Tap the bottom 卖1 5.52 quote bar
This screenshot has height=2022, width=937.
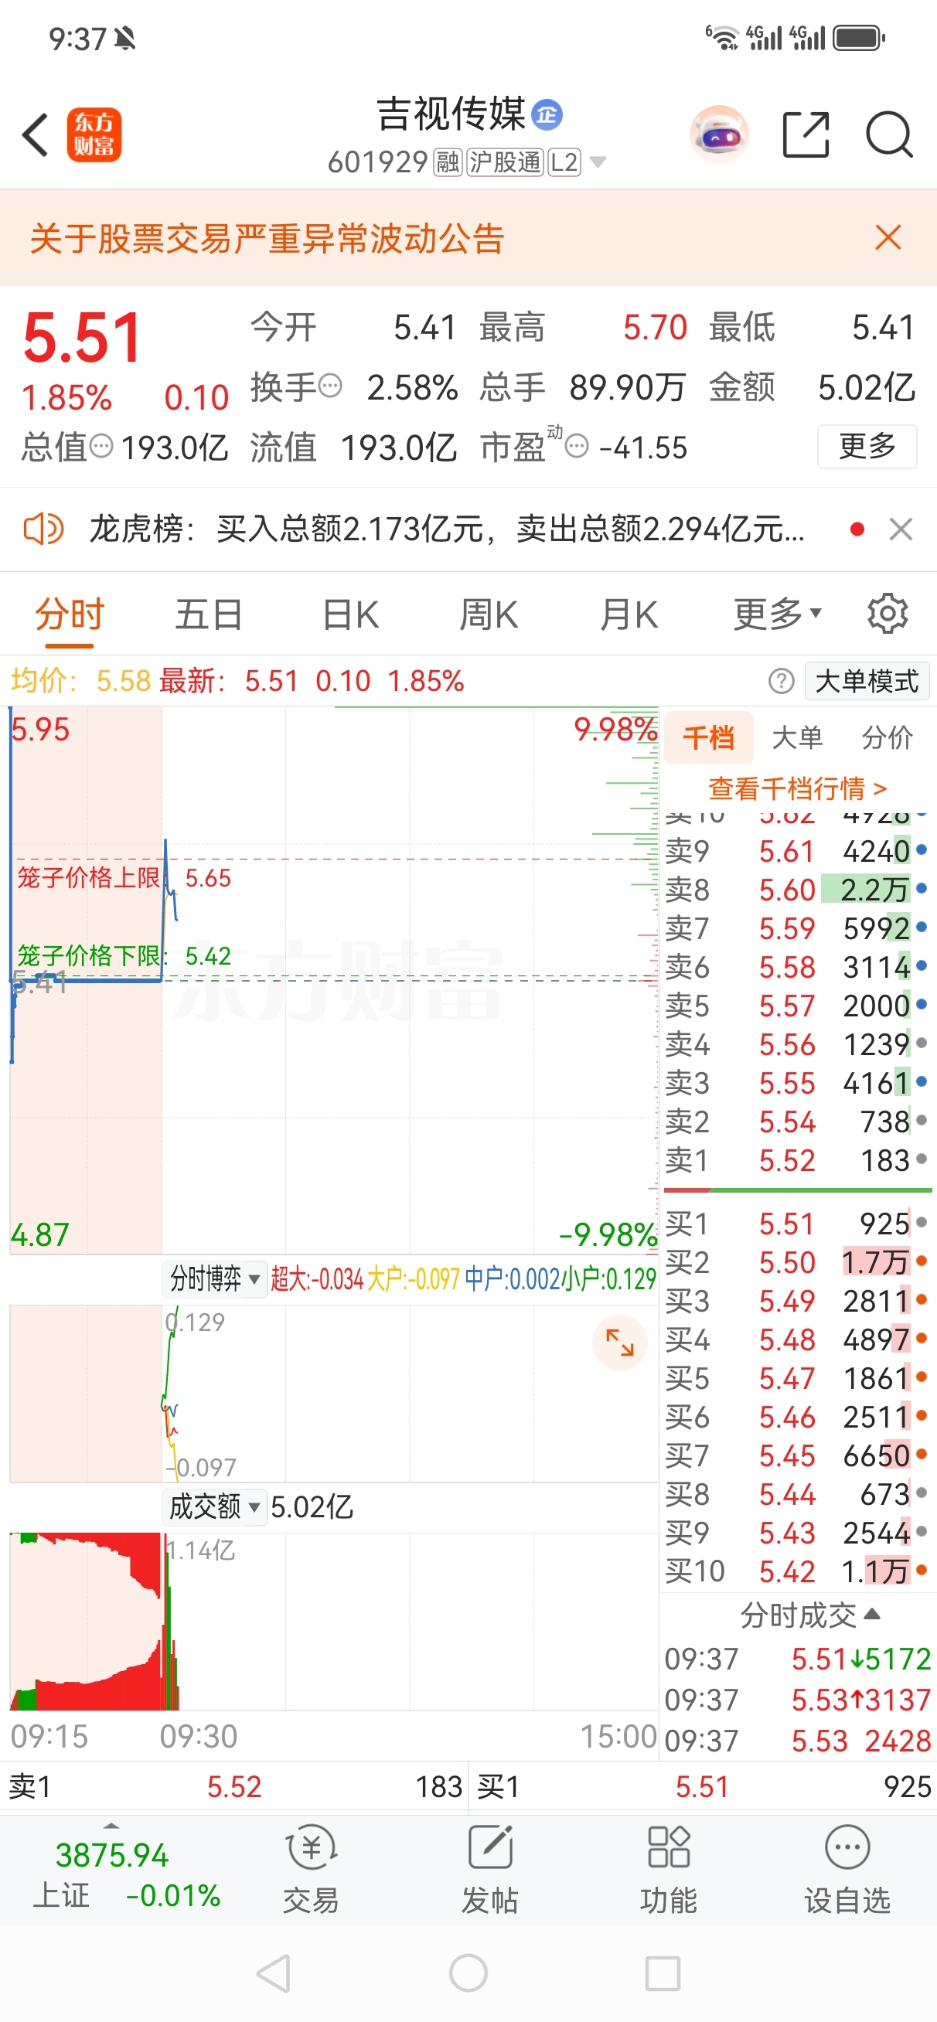tap(234, 1786)
